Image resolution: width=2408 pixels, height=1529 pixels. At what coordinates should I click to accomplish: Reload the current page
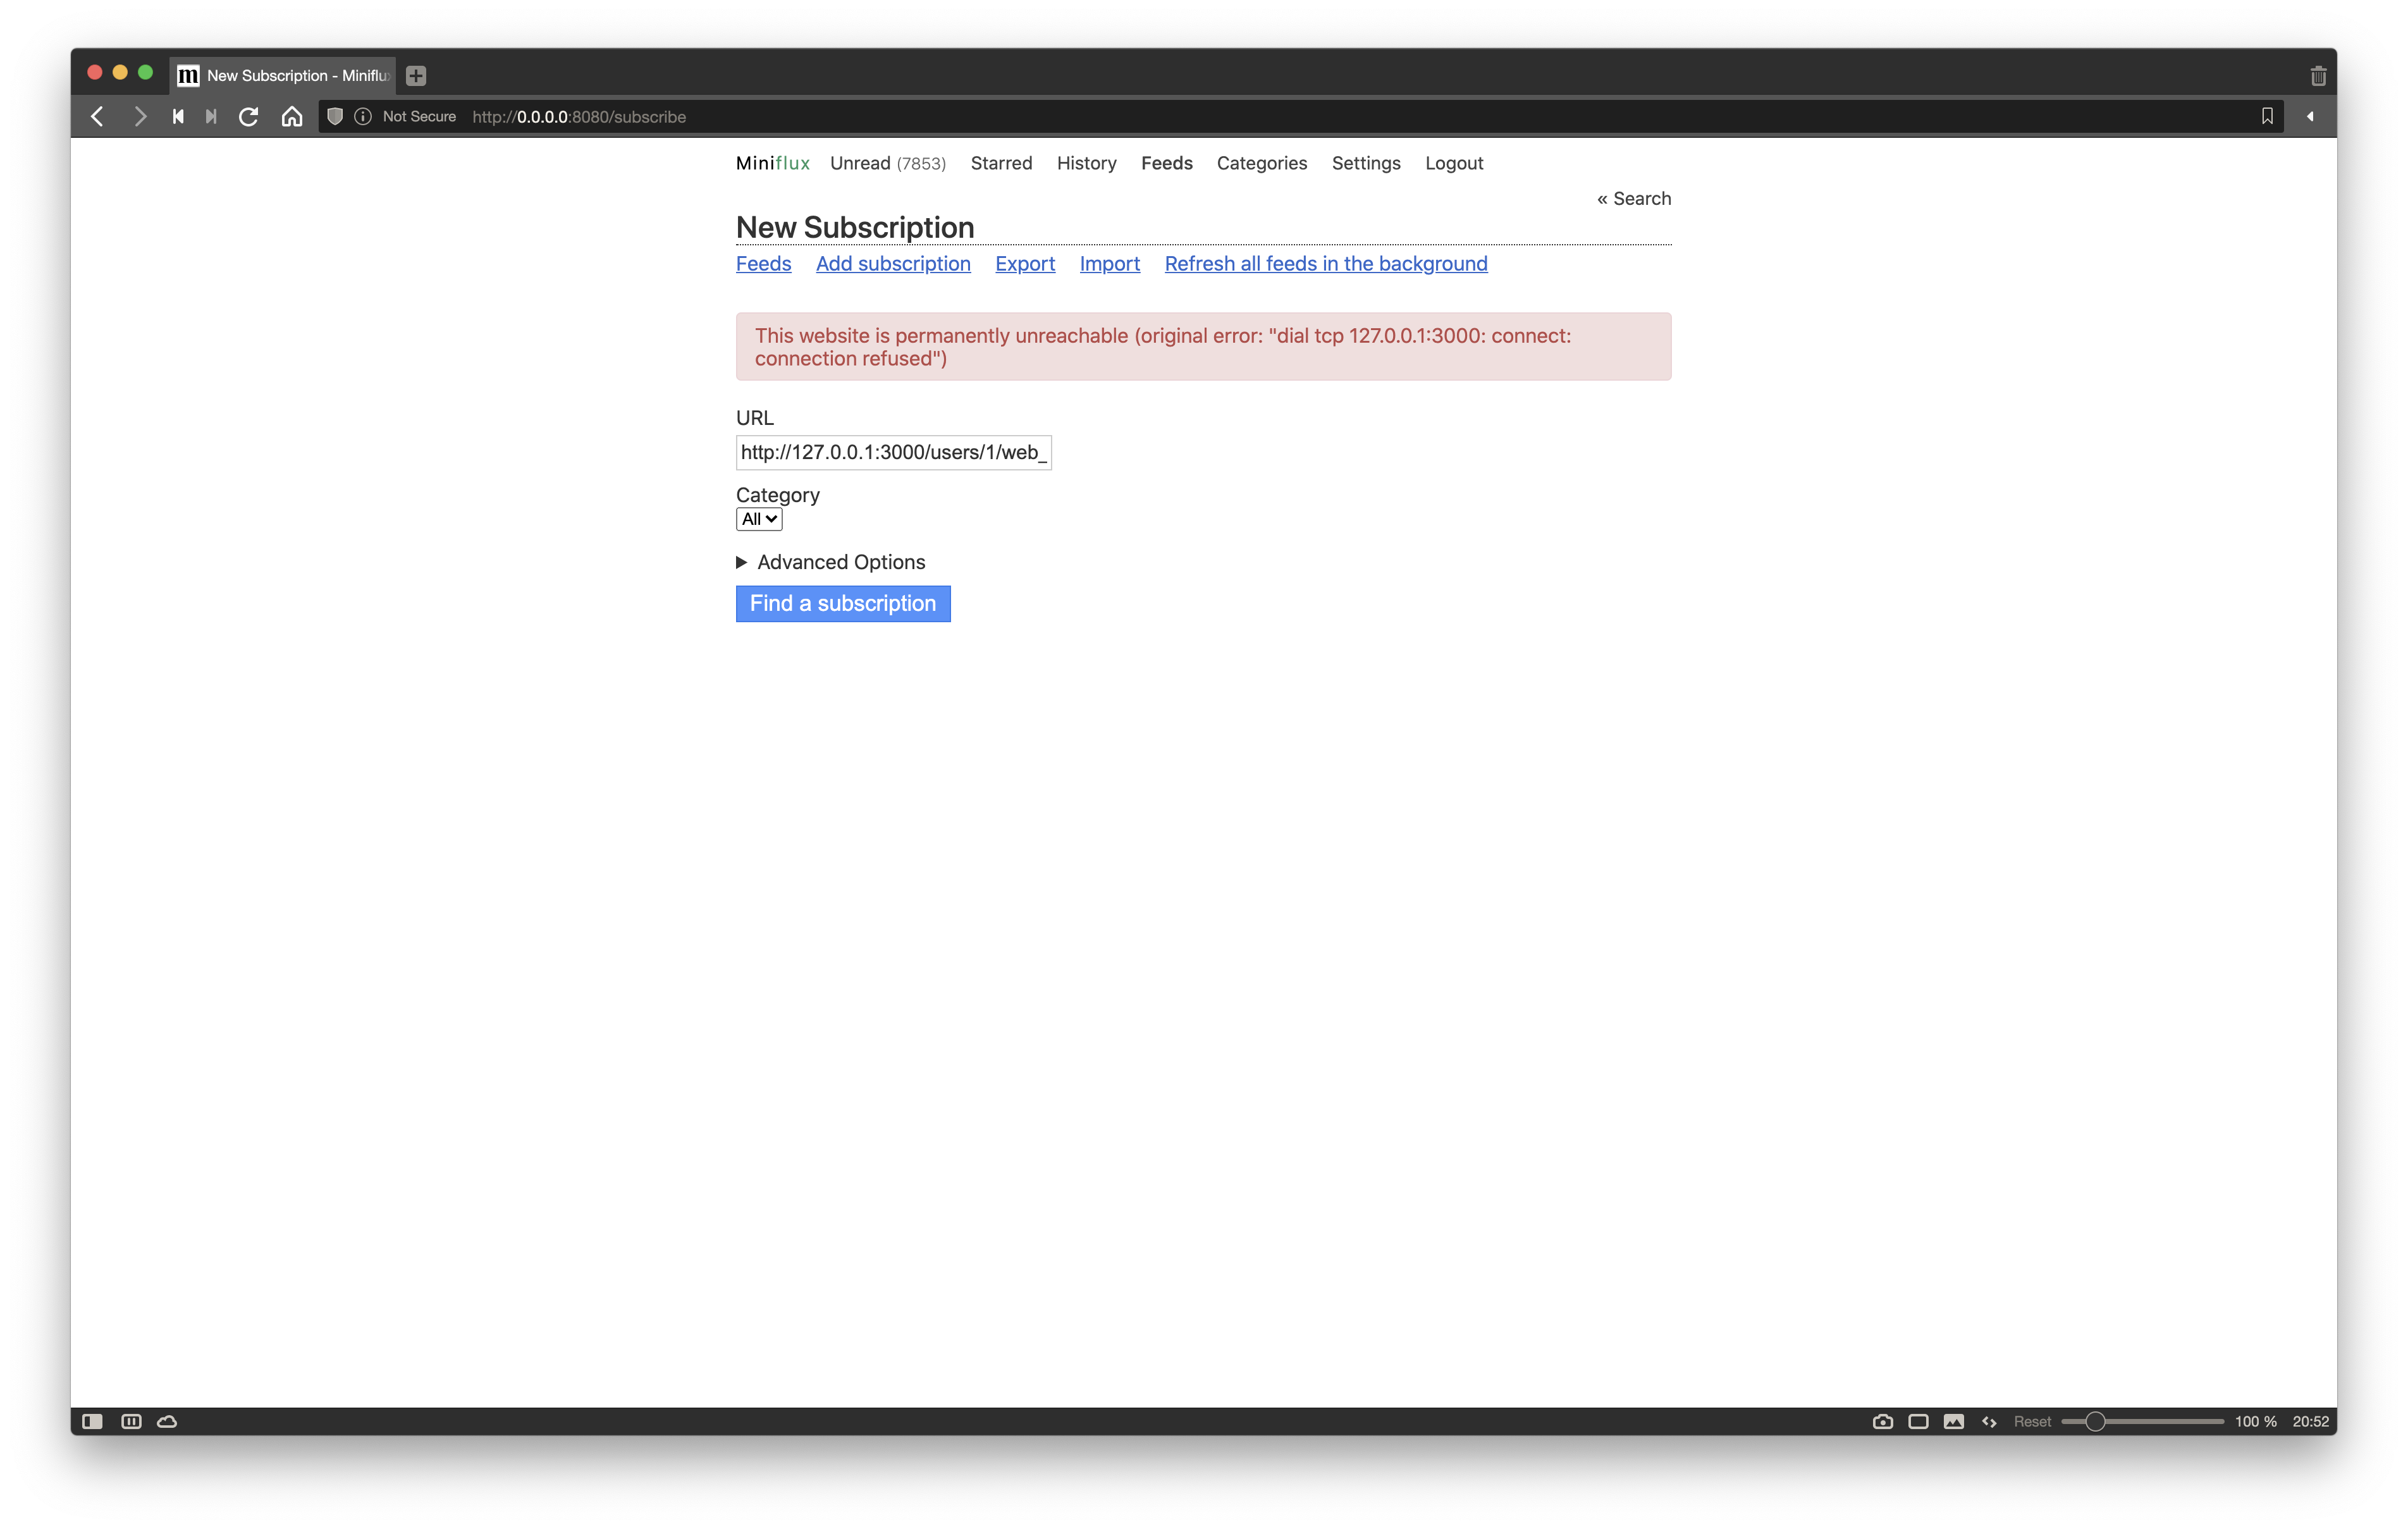pyautogui.click(x=248, y=116)
